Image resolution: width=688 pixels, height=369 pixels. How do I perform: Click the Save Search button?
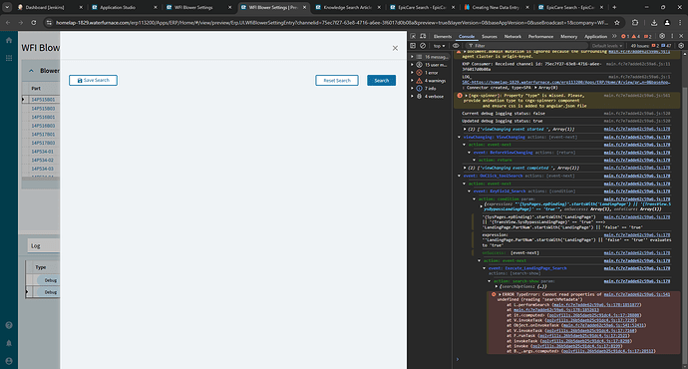pos(93,81)
